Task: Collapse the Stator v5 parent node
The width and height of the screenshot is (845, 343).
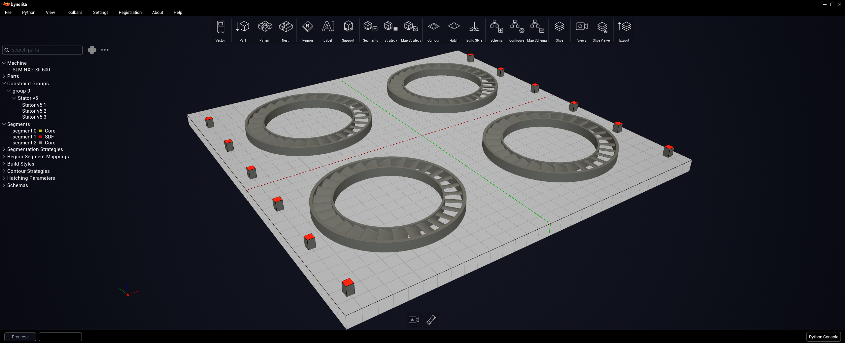Action: pos(14,98)
